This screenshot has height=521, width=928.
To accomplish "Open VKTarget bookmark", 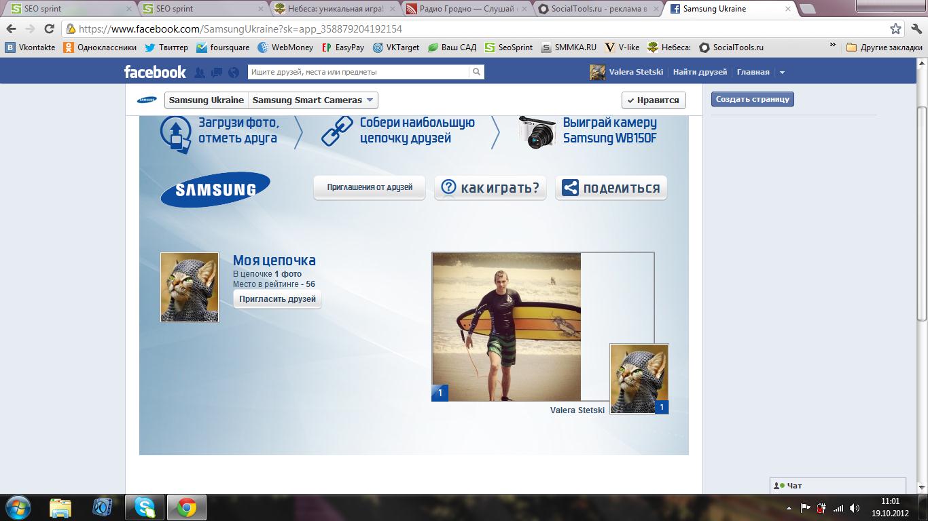I will (395, 47).
